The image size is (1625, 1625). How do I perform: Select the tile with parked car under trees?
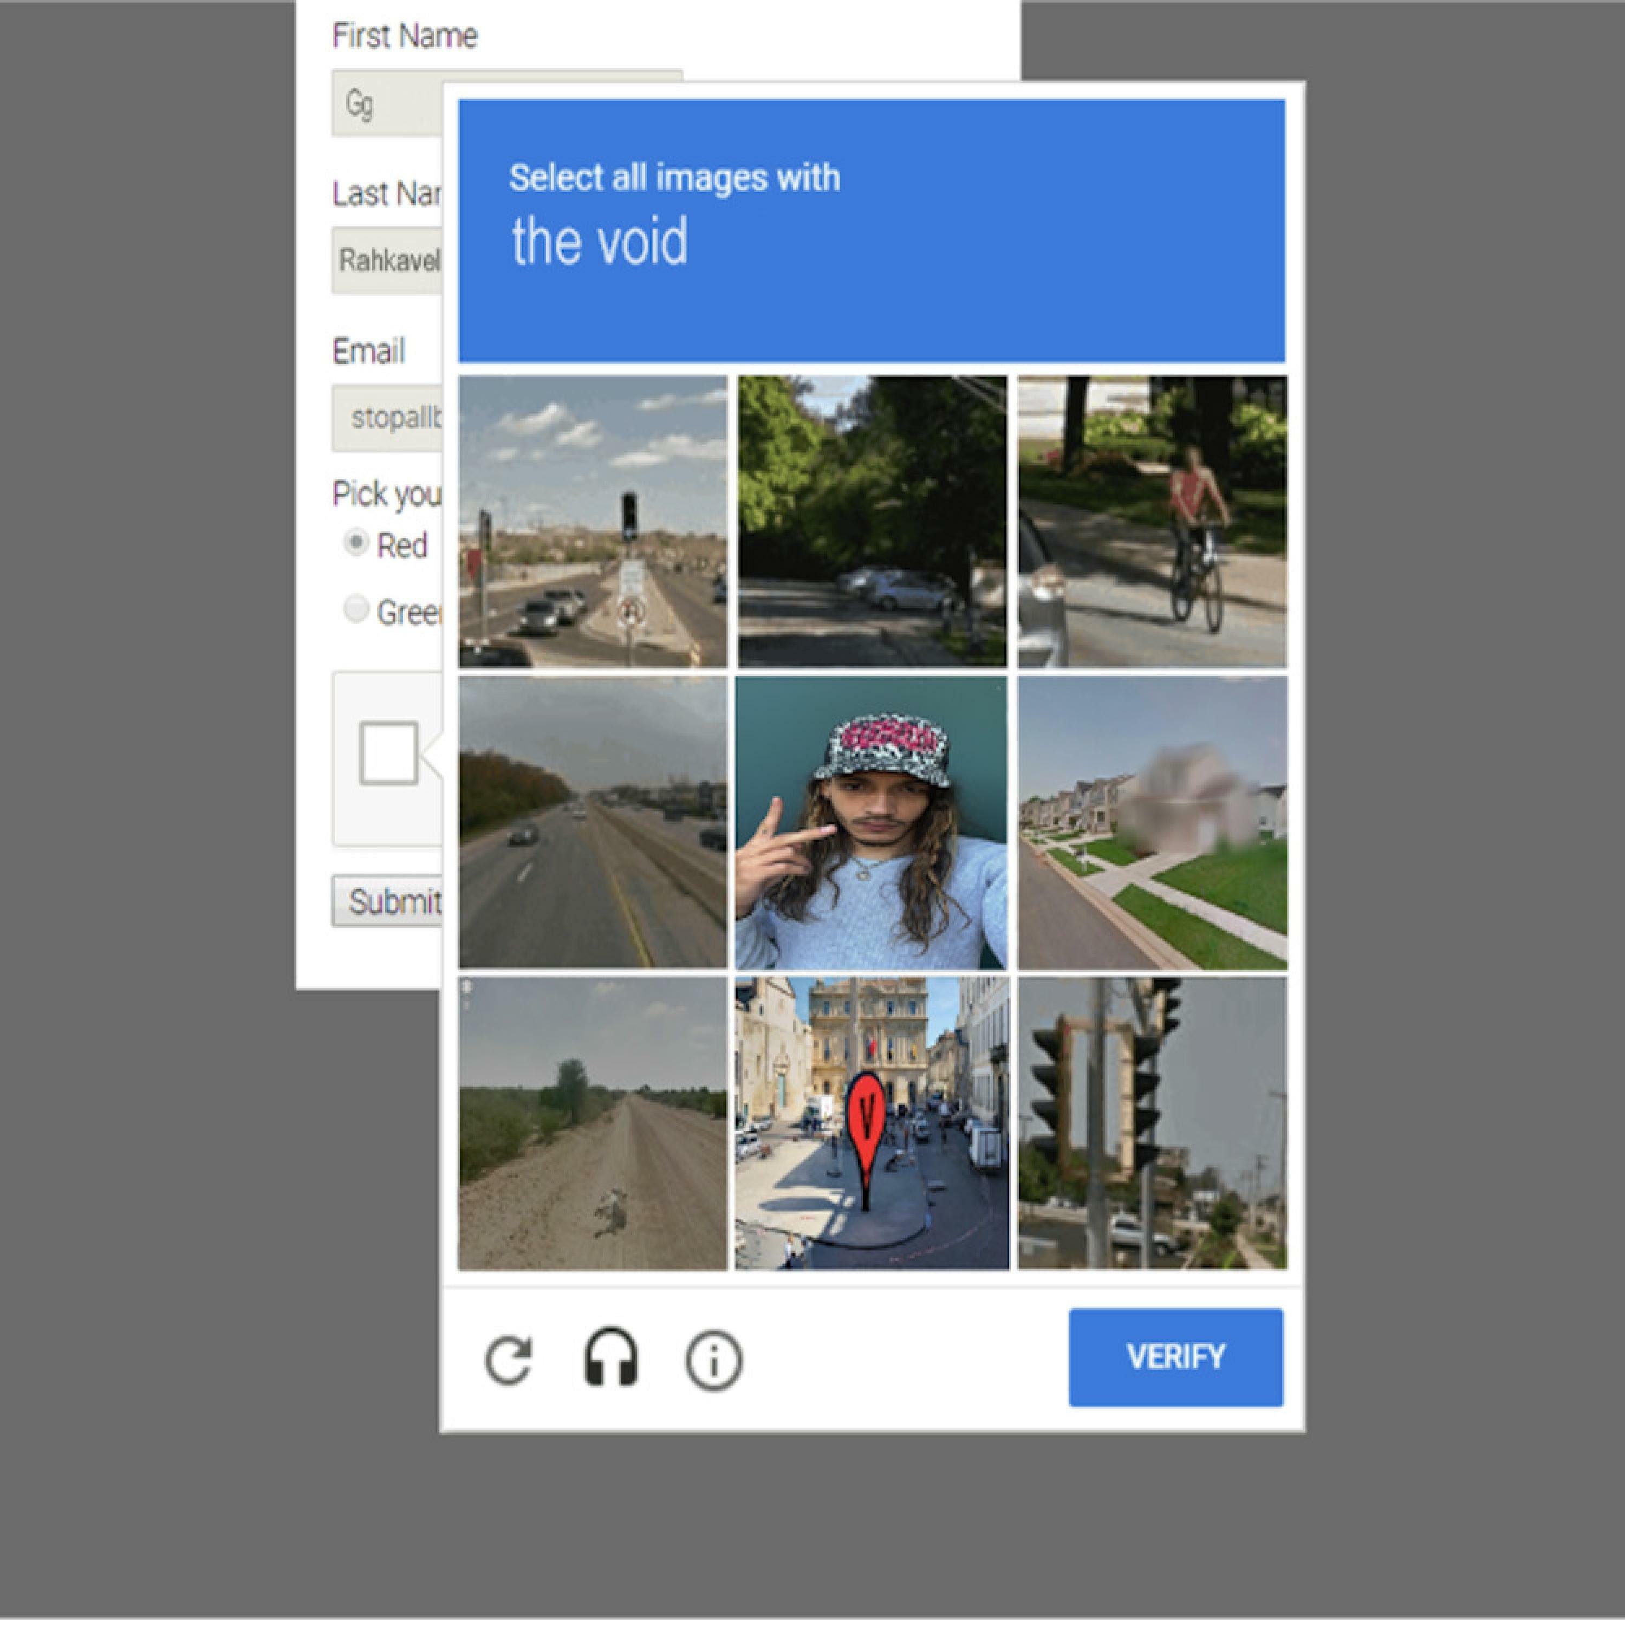tap(872, 522)
